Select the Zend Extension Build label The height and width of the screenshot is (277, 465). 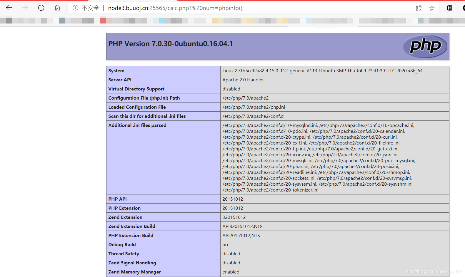click(131, 226)
